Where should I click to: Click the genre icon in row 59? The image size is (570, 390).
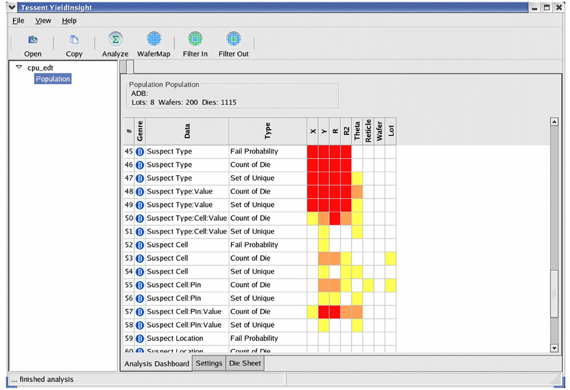point(140,339)
